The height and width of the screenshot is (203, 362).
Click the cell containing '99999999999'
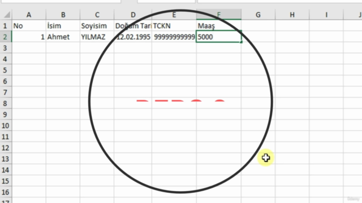[174, 37]
